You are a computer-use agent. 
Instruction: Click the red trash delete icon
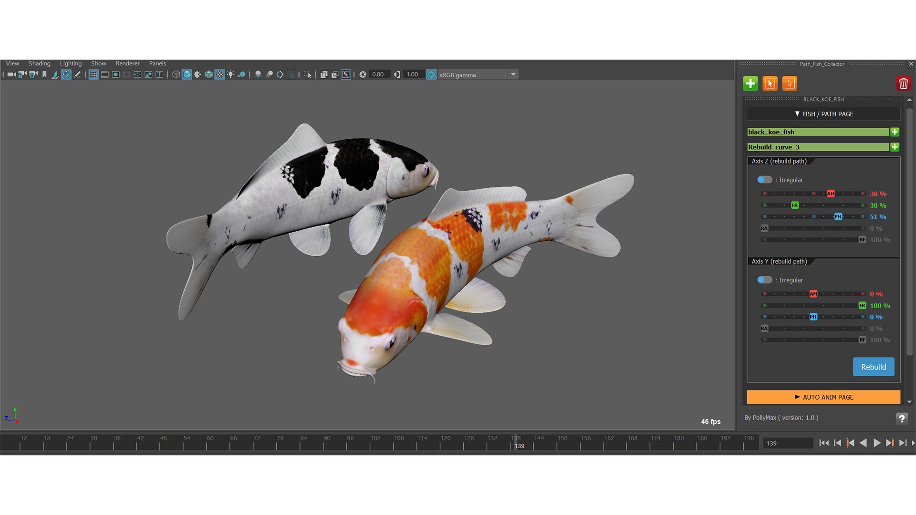pos(903,83)
